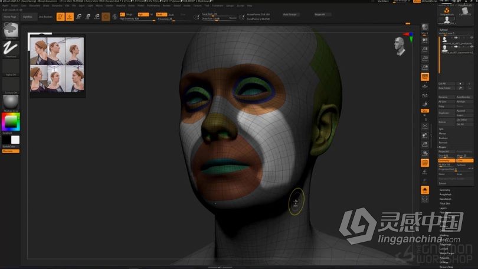Collapse the Project section
Screen dimensions: 478x269
click(443, 147)
